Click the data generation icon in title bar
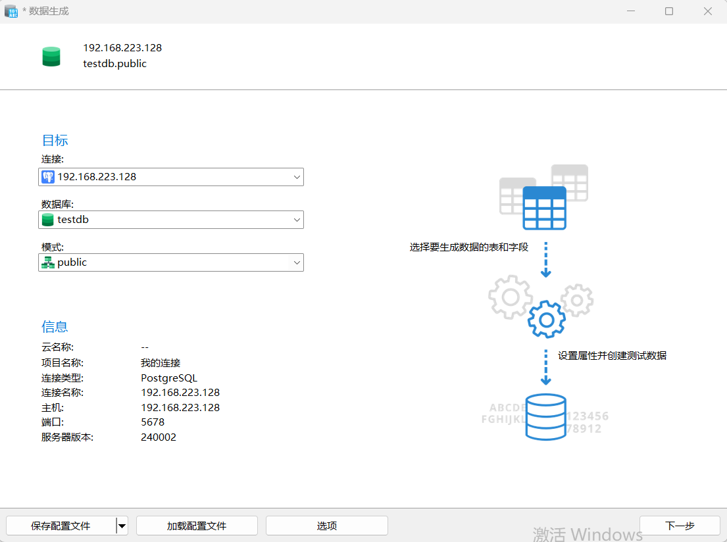The height and width of the screenshot is (542, 727). click(x=11, y=11)
